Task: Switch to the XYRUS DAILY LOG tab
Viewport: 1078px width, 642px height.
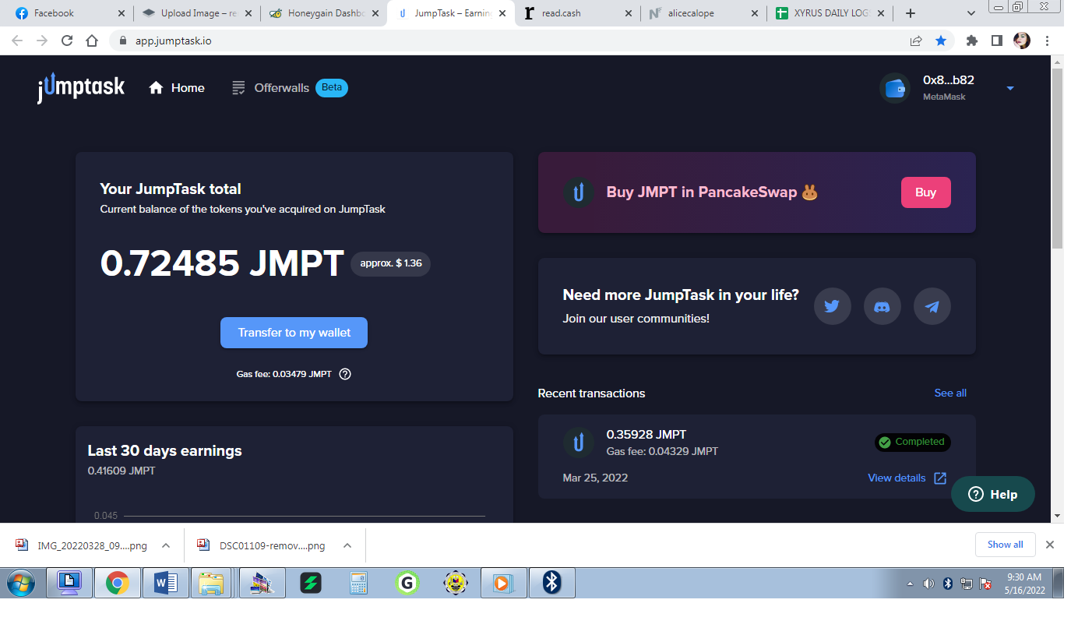Action: click(829, 13)
